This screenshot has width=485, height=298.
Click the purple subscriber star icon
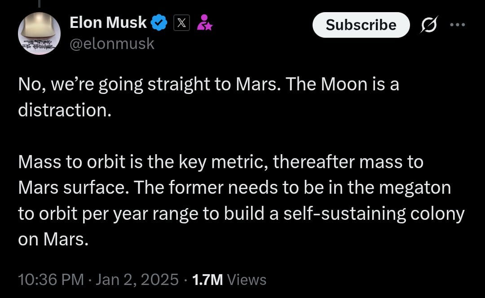(205, 22)
